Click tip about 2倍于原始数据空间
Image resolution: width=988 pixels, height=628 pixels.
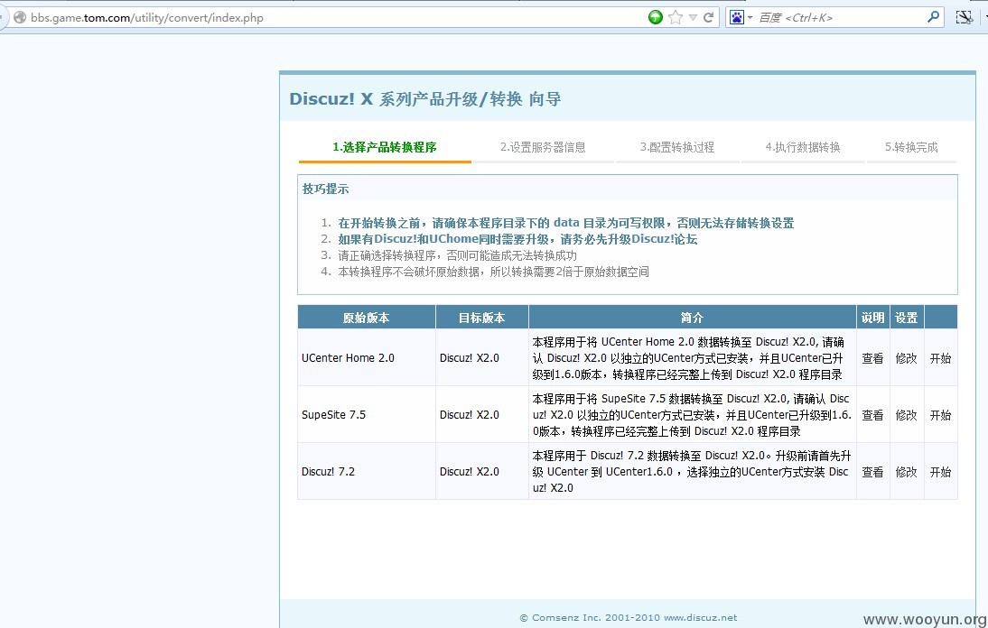(x=493, y=272)
